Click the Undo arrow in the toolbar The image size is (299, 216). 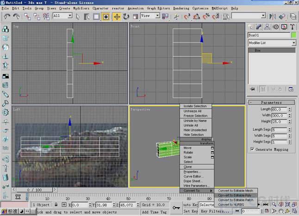tap(7, 17)
